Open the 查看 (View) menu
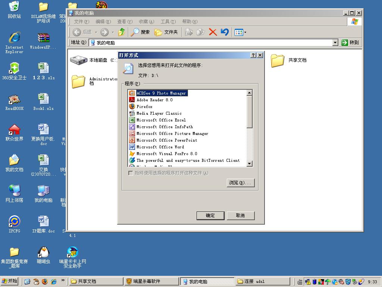Image resolution: width=382 pixels, height=287 pixels. click(x=125, y=21)
